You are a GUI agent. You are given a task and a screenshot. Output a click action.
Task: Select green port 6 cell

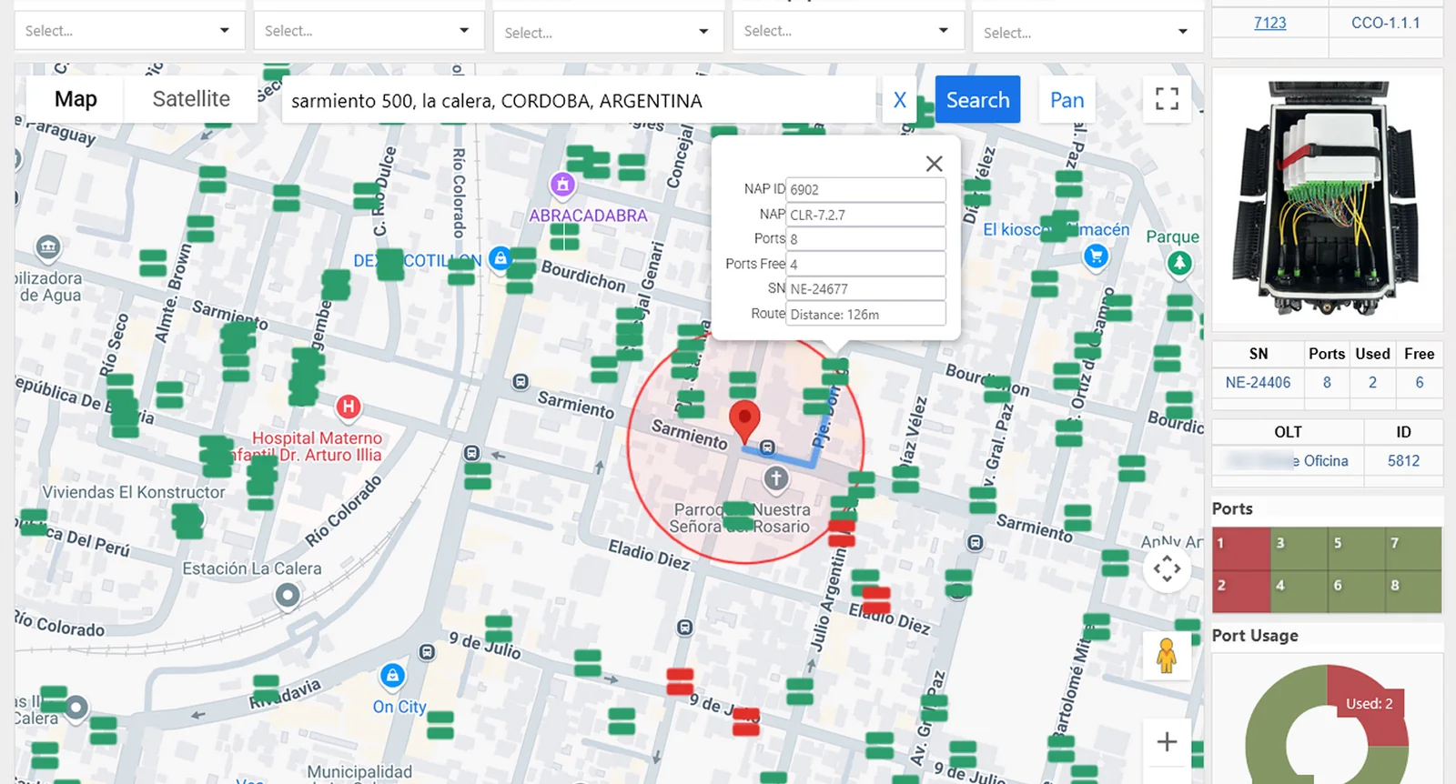pos(1356,591)
